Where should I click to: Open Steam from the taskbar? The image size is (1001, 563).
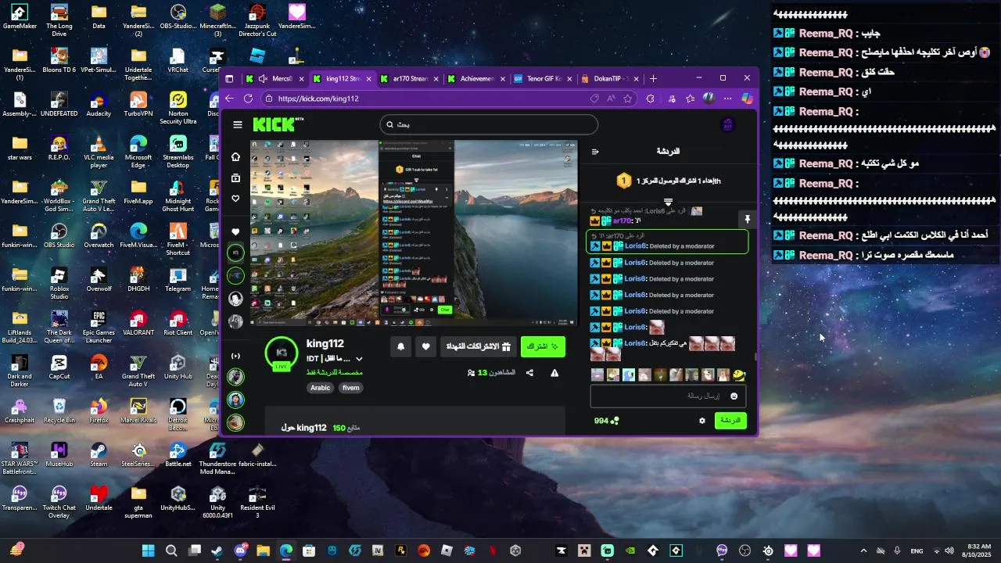(x=217, y=550)
